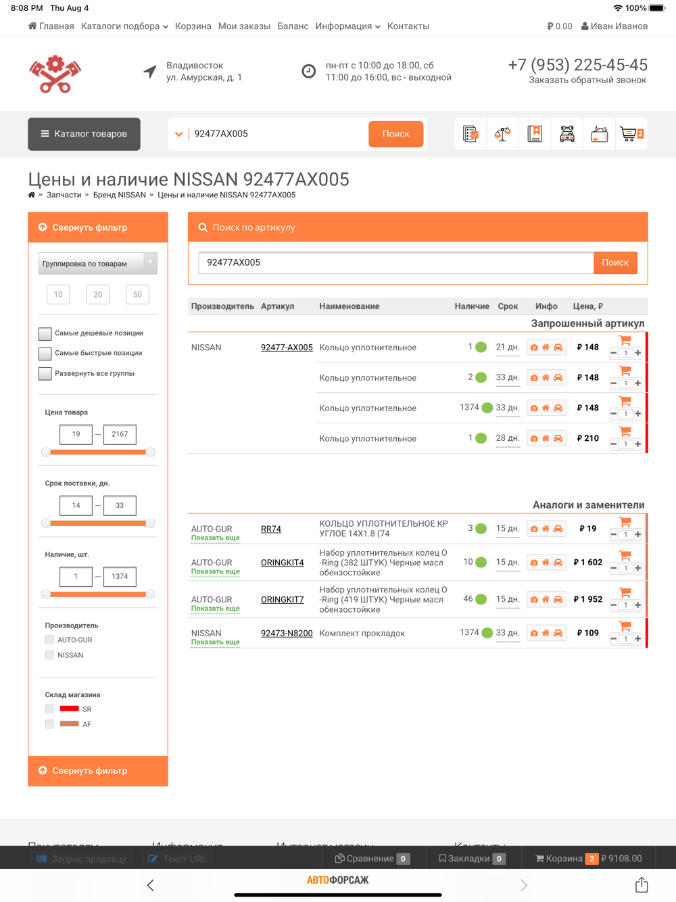Open 'Сравнение' in bottom bar
The width and height of the screenshot is (676, 902).
click(x=372, y=859)
